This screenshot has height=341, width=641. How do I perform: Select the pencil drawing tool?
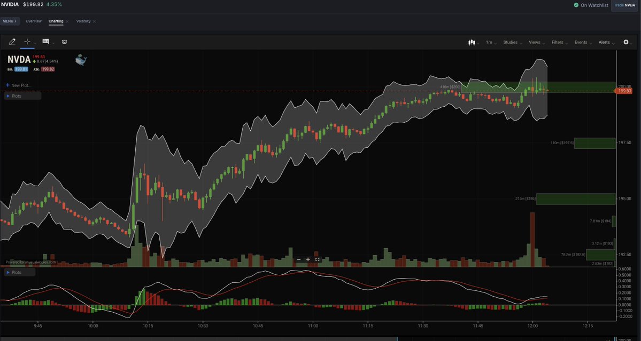click(x=12, y=42)
